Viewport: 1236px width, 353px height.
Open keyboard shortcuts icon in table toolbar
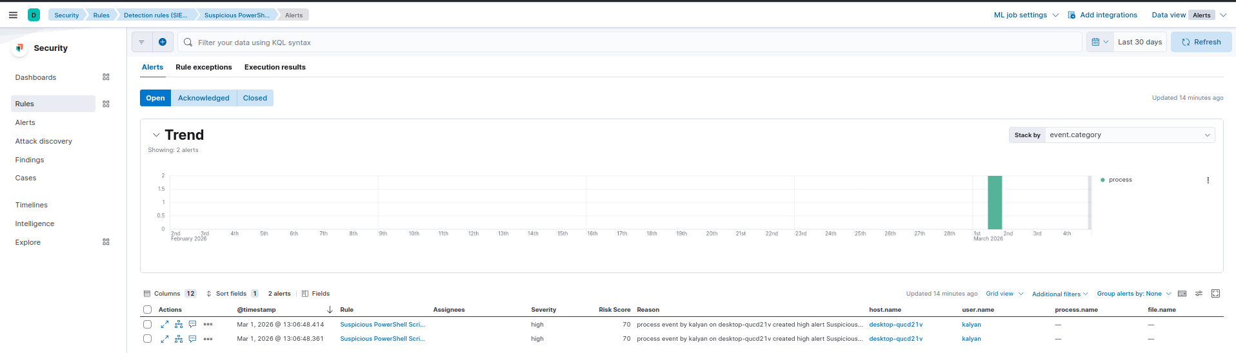(1182, 294)
